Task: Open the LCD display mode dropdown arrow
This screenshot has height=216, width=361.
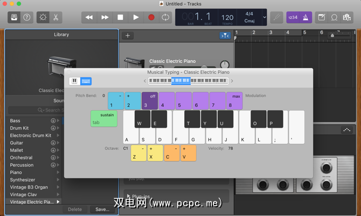Action: click(x=264, y=17)
